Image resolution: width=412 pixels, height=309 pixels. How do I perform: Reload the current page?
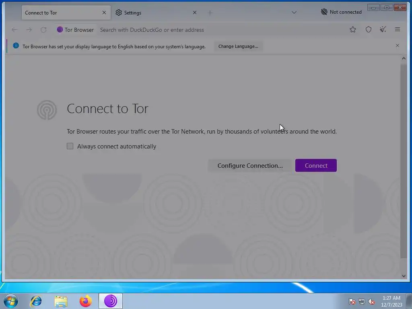point(43,30)
